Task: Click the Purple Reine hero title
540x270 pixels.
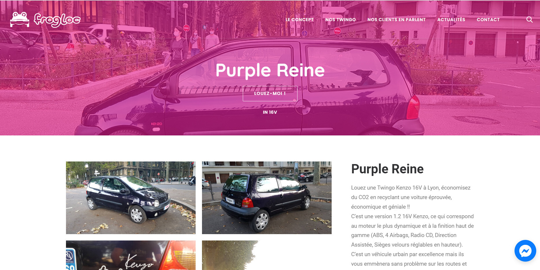Action: [x=270, y=70]
